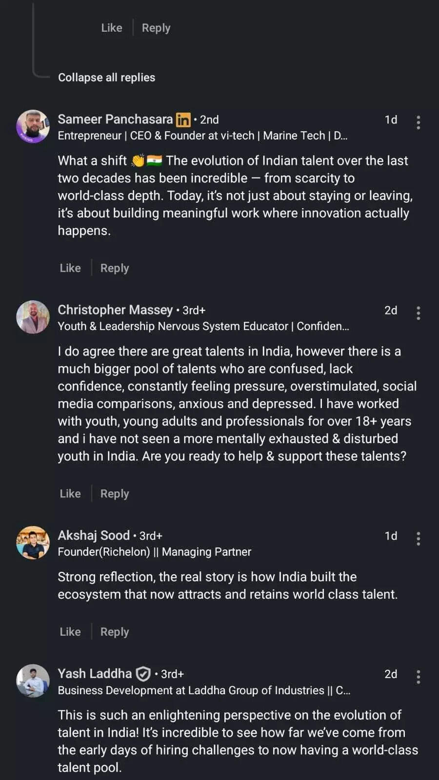This screenshot has height=780, width=439.
Task: Open Yash Laddha's profile picture
Action: tap(33, 681)
